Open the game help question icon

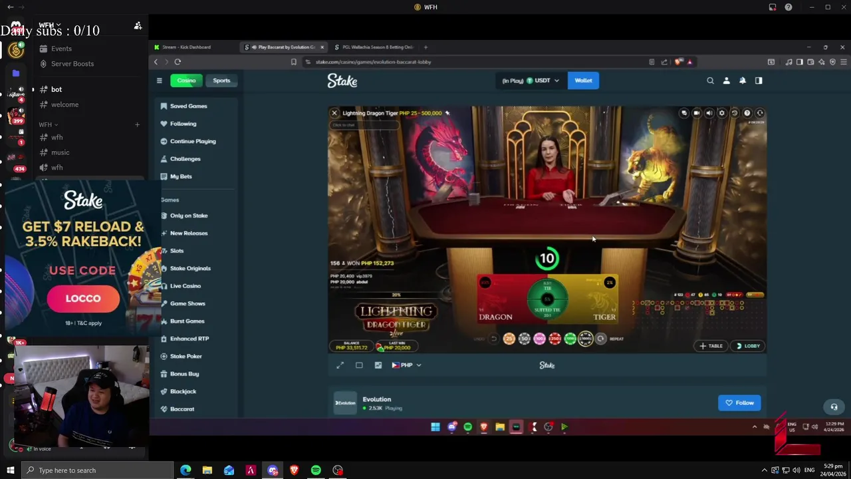(747, 113)
